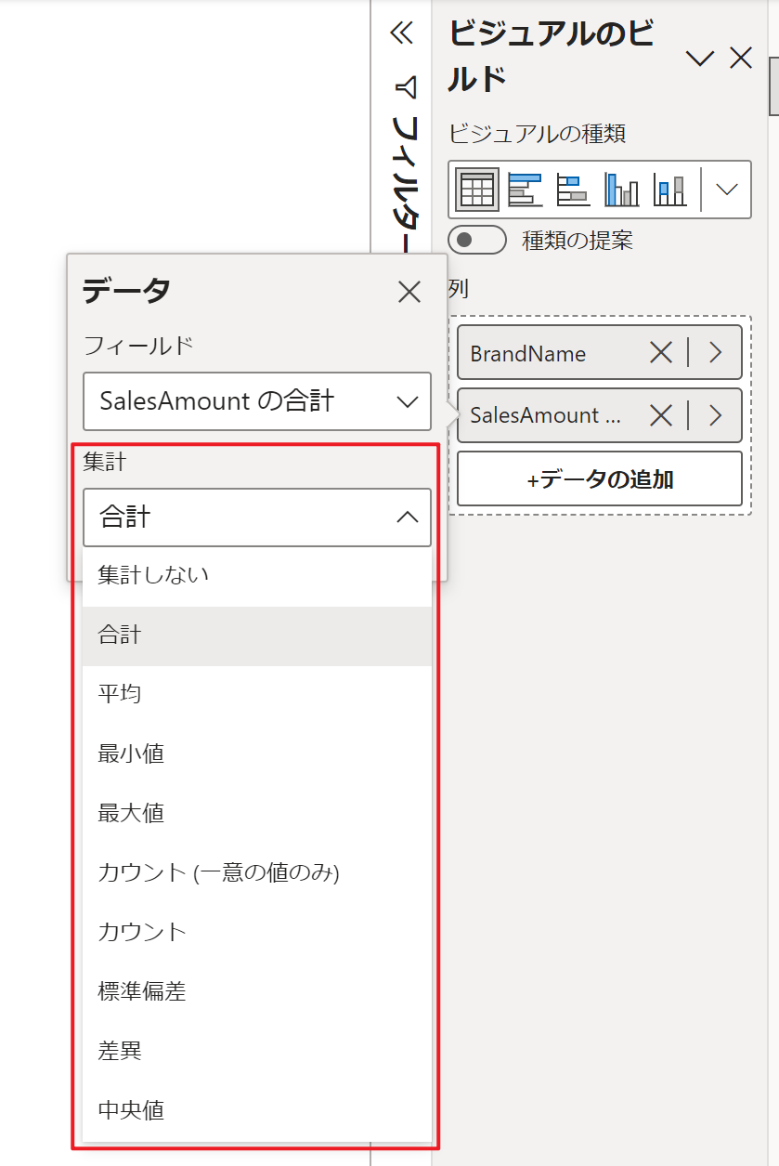Screen dimensions: 779x1166
Task: Open BrandName field options arrow
Action: pos(715,353)
